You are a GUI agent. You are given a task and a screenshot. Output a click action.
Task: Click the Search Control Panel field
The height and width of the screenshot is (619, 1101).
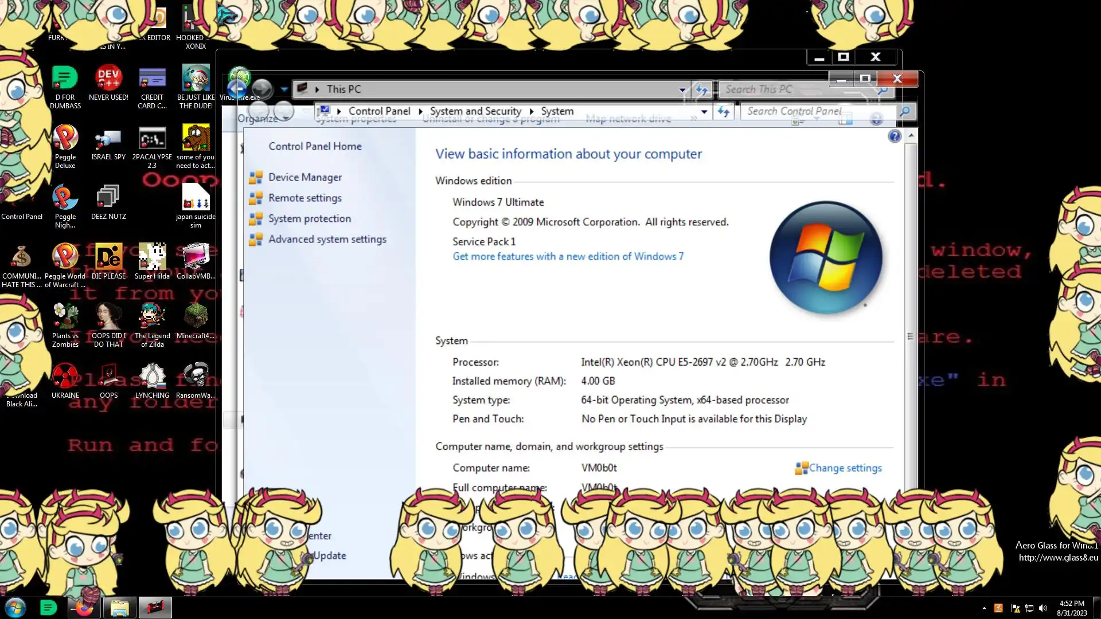click(820, 112)
